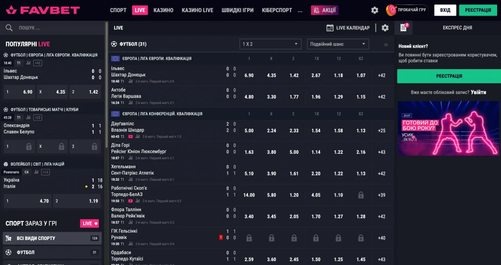Click the more menu ellipsis
The image size is (501, 265).
pyautogui.click(x=300, y=11)
